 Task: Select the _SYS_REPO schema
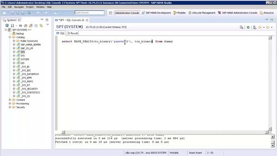tap(27, 81)
